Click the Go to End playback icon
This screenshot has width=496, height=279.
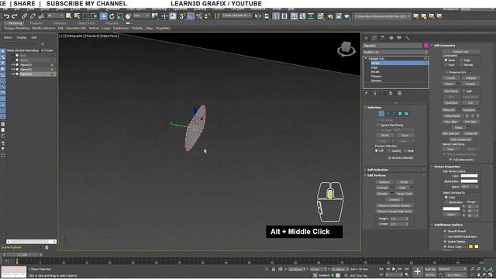click(x=406, y=269)
